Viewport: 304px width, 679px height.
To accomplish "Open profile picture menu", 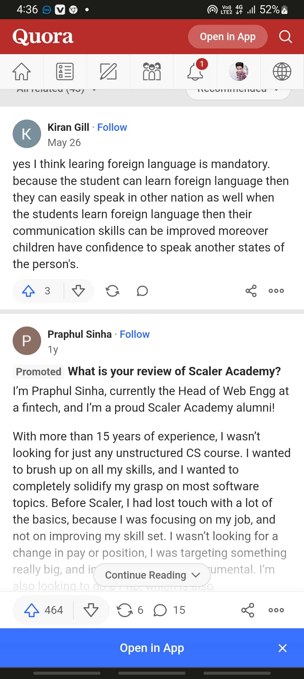I will tap(239, 72).
